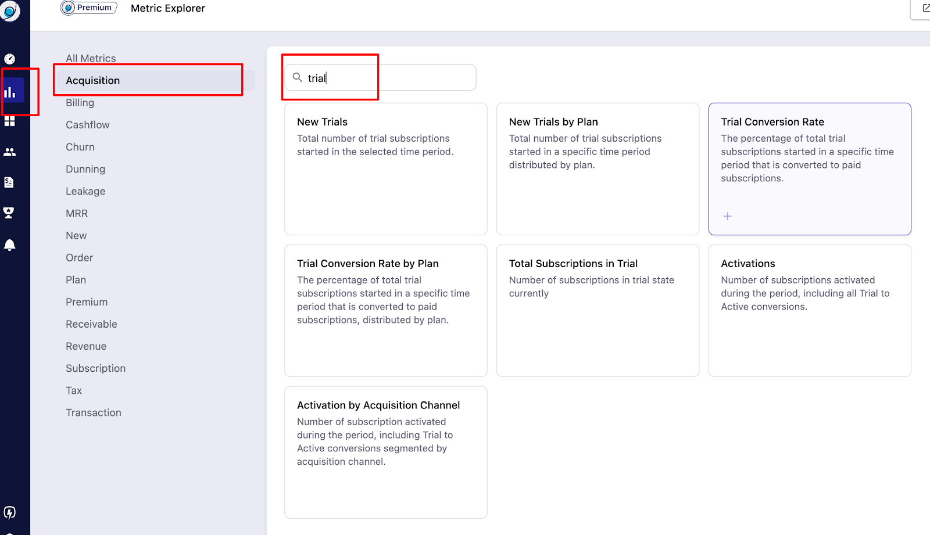Open the people/customers icon in sidebar
The width and height of the screenshot is (930, 535).
coord(10,152)
